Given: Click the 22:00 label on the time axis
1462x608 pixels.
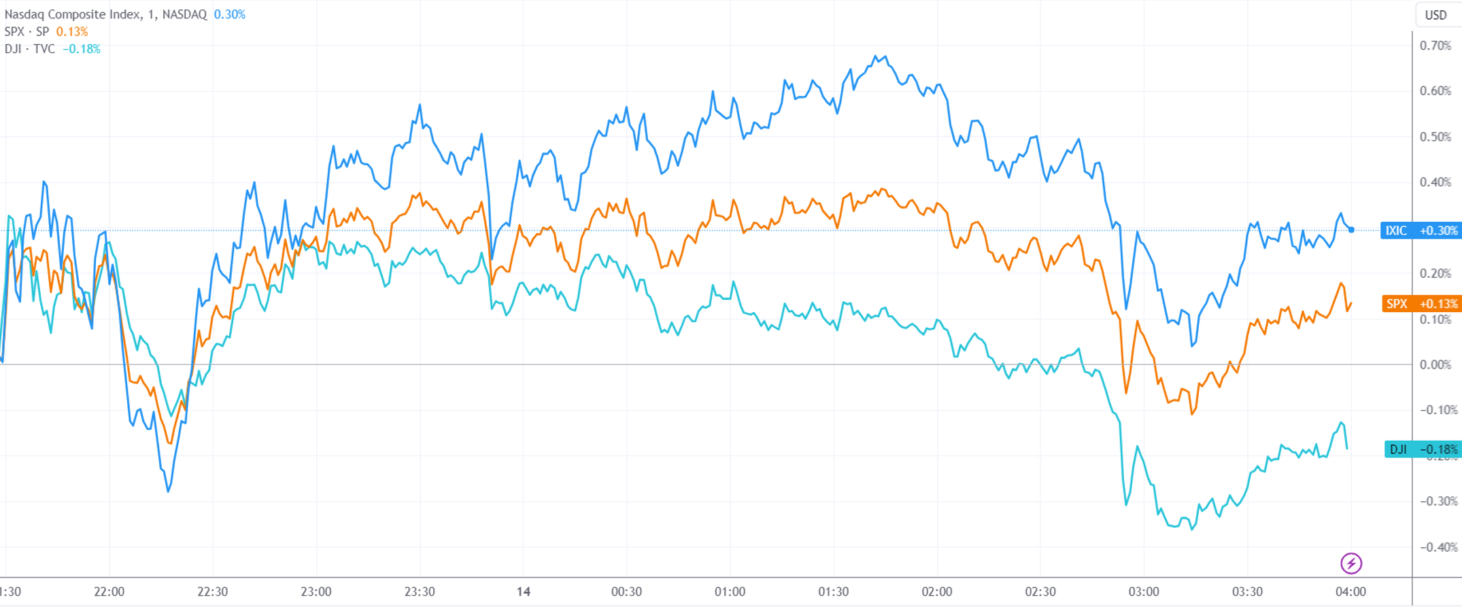Looking at the screenshot, I should [109, 592].
